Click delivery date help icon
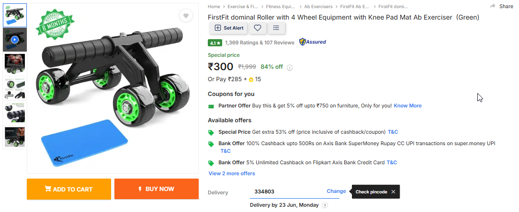Screen dimensions: 519x212 (x=325, y=205)
